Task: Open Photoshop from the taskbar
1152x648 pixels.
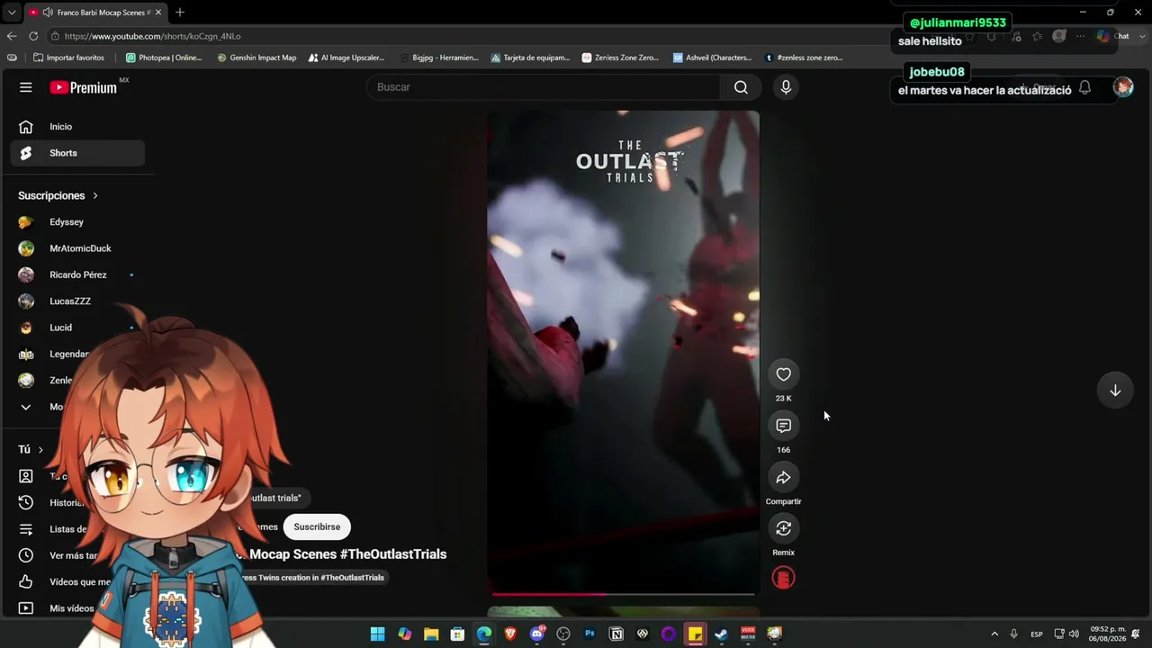Action: (x=589, y=634)
